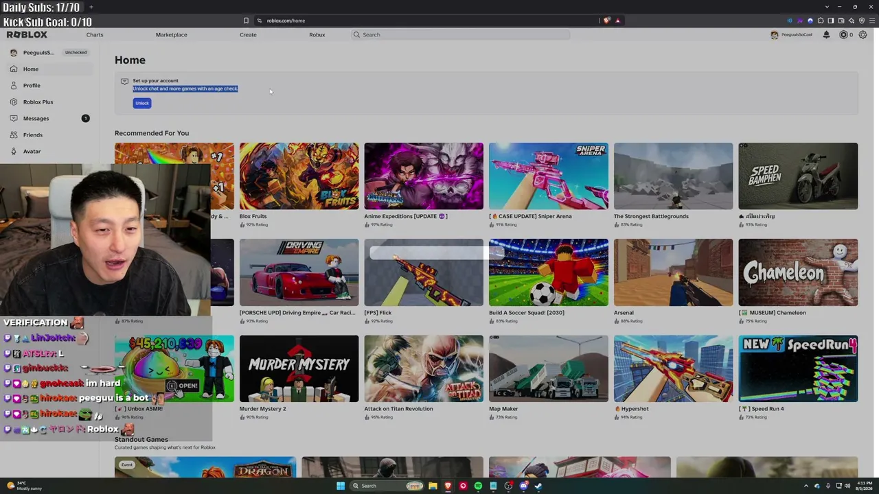Focus the browser address bar

[x=426, y=21]
